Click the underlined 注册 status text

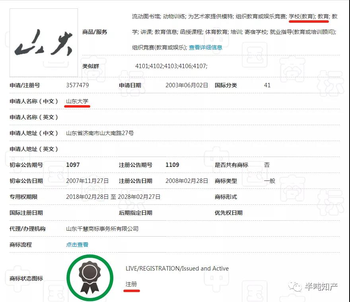coord(131,284)
